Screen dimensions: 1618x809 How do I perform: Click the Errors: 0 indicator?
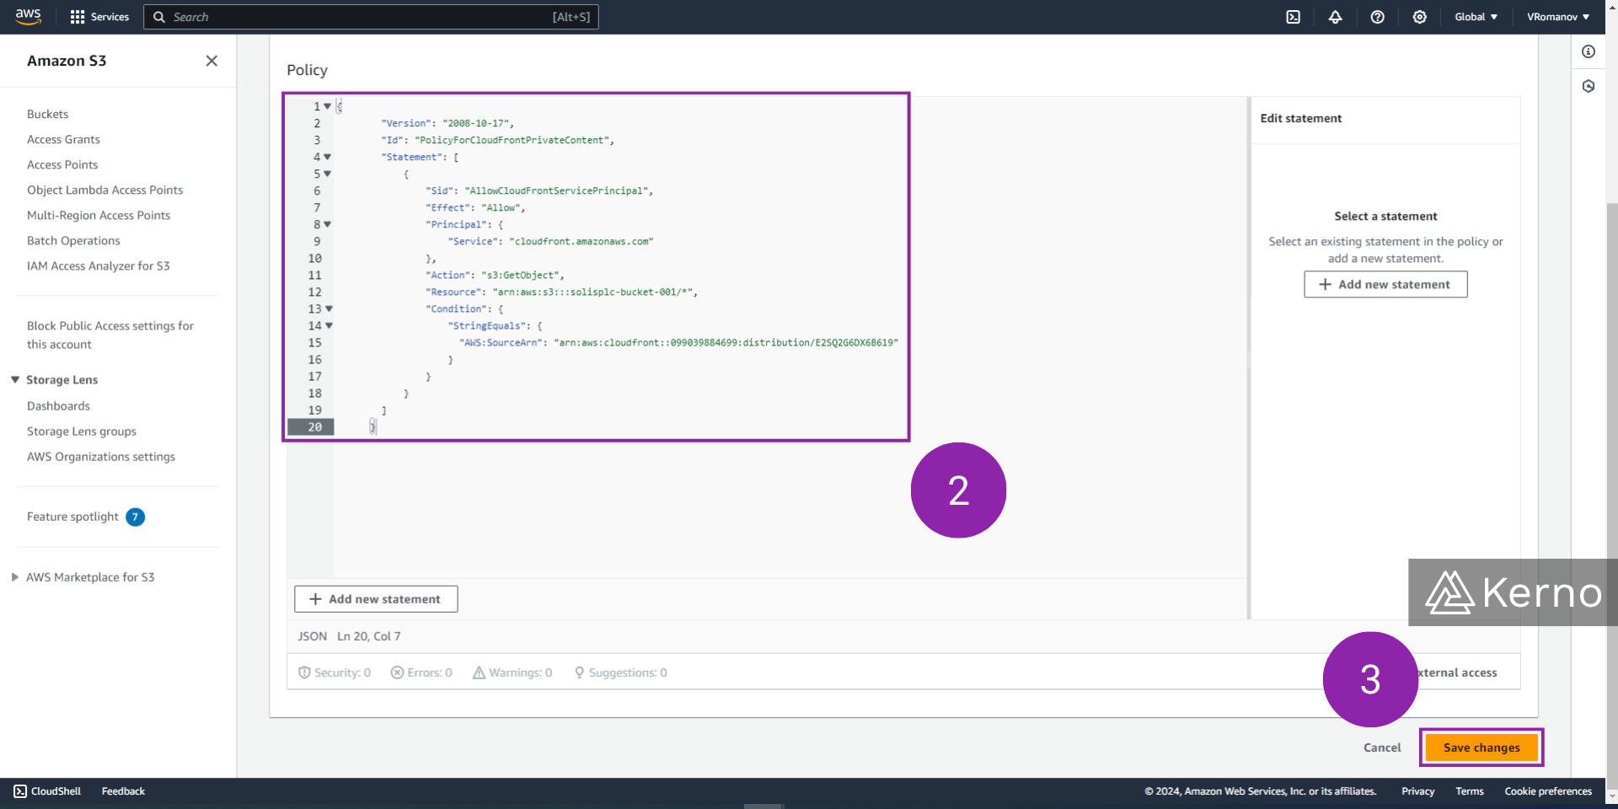click(x=421, y=672)
